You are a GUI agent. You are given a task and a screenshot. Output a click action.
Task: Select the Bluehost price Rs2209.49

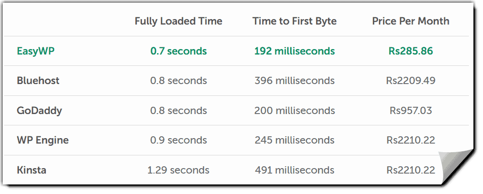(x=411, y=81)
